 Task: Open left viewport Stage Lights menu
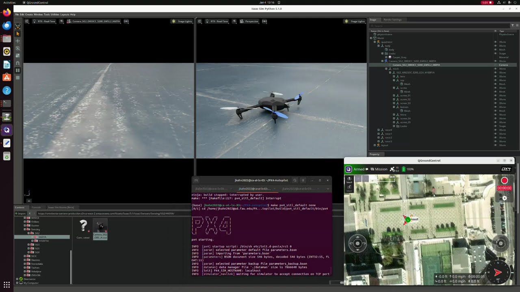(182, 21)
